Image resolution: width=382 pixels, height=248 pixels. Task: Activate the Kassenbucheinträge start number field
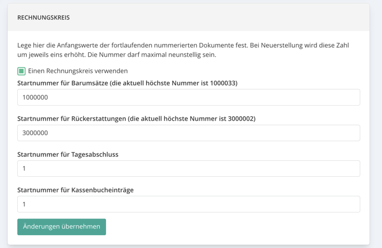(x=189, y=204)
